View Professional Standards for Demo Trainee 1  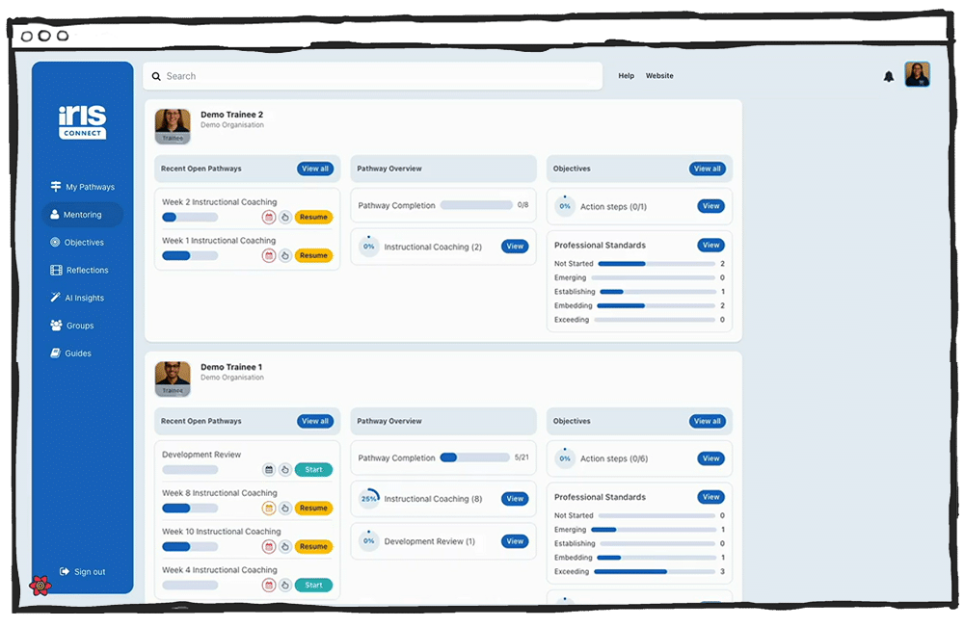pos(710,497)
